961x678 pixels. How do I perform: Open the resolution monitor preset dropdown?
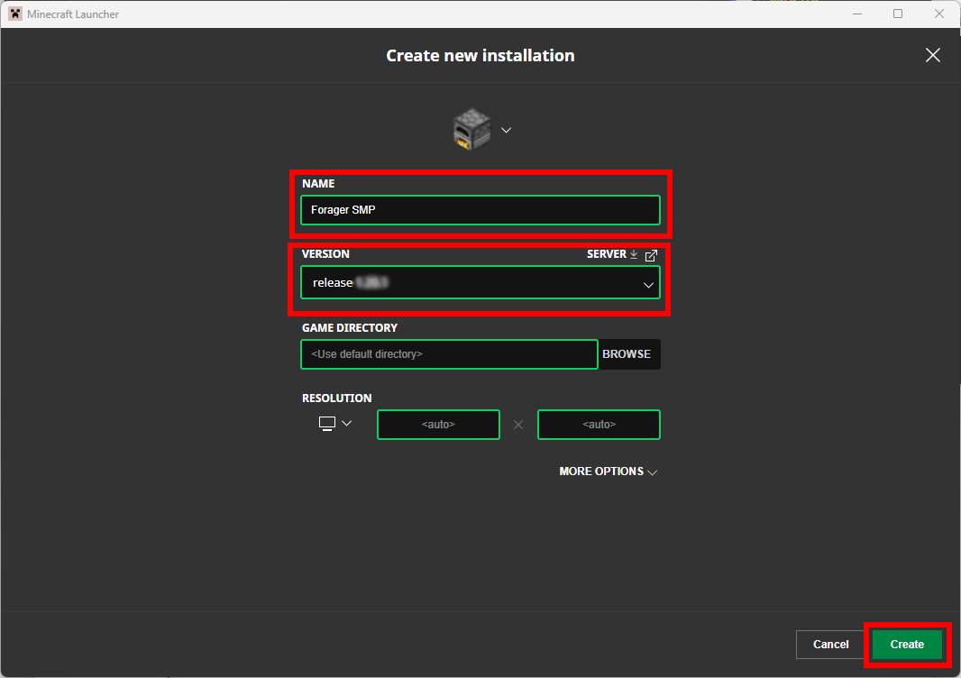click(335, 424)
